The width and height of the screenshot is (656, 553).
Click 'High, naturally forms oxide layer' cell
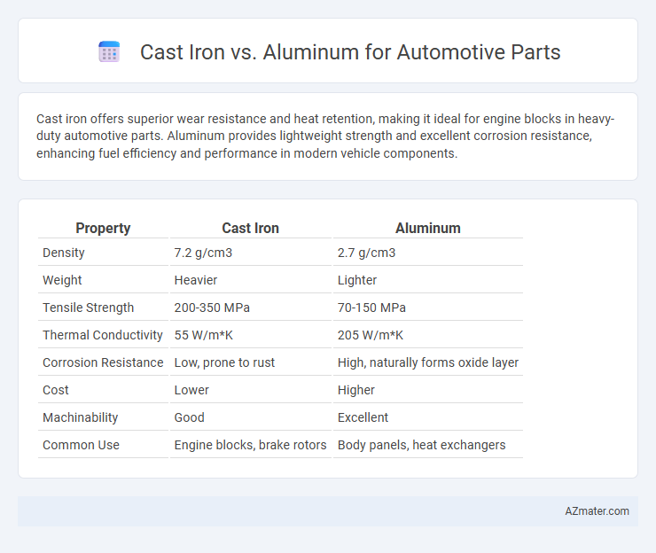coord(428,362)
